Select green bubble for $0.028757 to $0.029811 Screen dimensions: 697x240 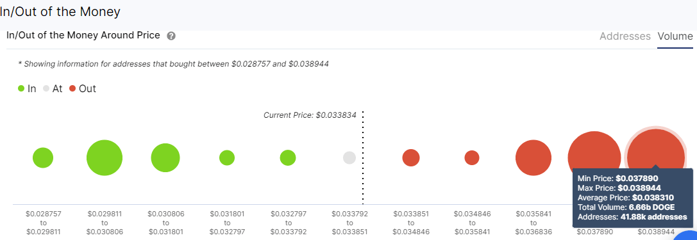(43, 158)
